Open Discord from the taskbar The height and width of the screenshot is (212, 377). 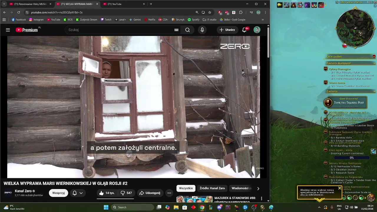[219, 207]
